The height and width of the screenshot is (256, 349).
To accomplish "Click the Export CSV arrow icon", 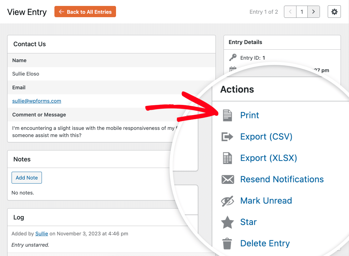I will tap(227, 137).
